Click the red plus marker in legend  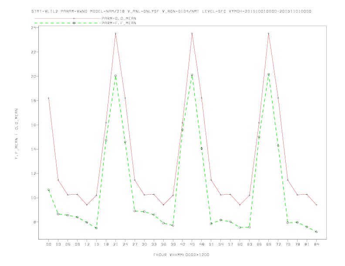pyautogui.click(x=74, y=18)
